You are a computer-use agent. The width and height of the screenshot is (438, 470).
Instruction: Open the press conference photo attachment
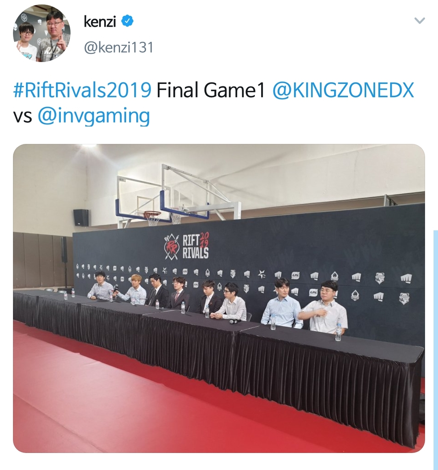[x=219, y=298]
